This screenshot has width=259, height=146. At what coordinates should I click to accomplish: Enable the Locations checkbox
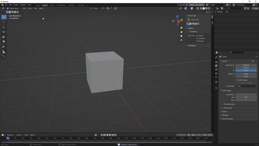197,39
